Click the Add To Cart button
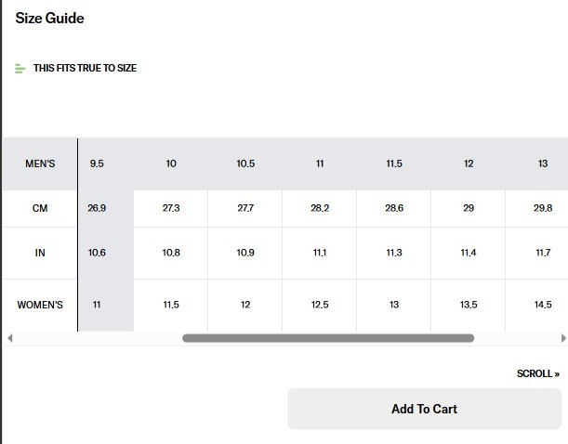The width and height of the screenshot is (568, 444). [x=424, y=409]
